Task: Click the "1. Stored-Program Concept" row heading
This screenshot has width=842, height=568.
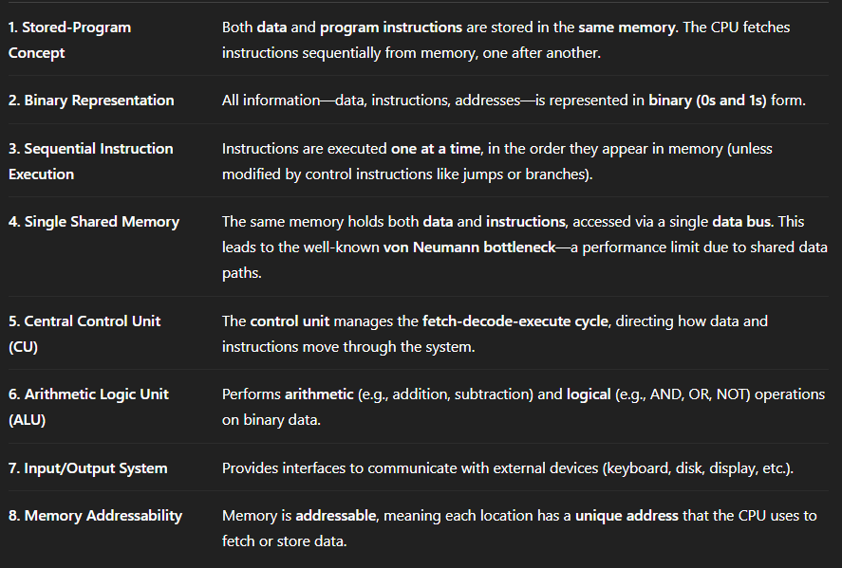Action: tap(69, 40)
